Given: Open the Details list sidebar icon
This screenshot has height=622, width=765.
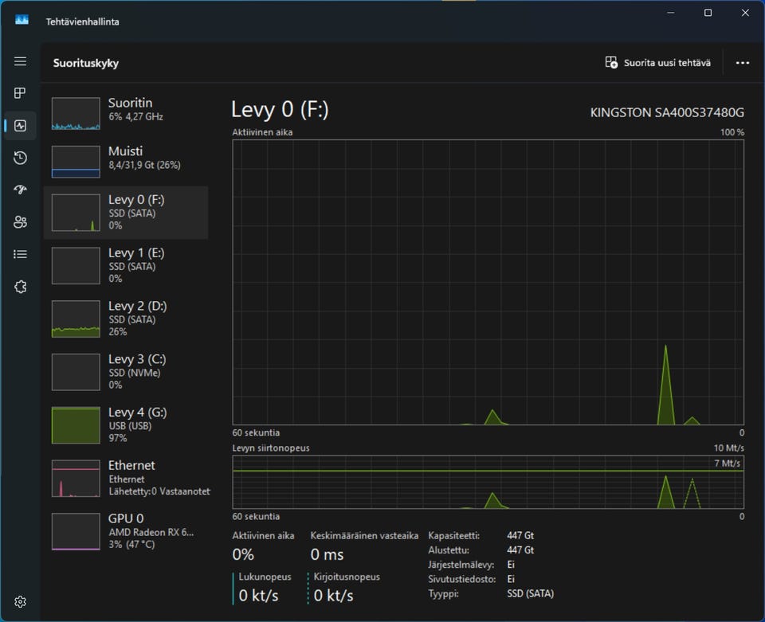Looking at the screenshot, I should pos(21,254).
